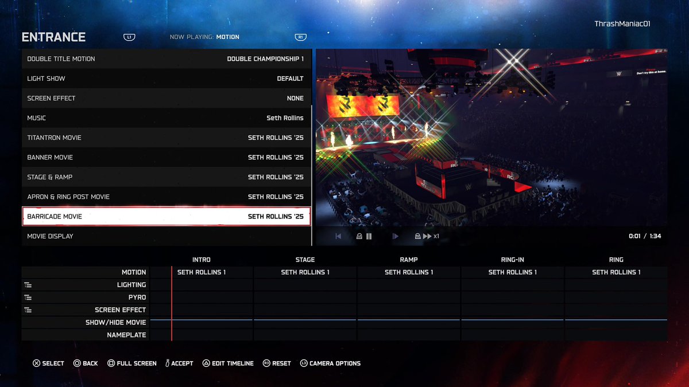Click the MOTION timeline row label
The height and width of the screenshot is (387, 689).
(134, 272)
